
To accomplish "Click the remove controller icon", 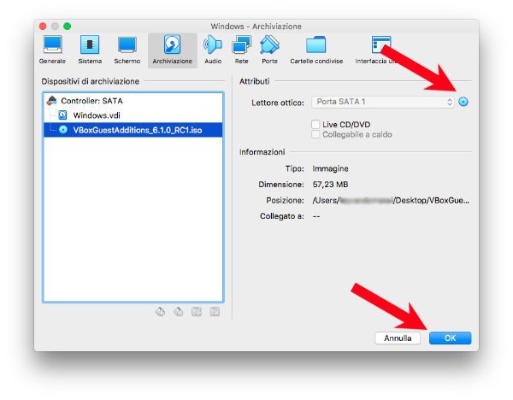I will [179, 312].
